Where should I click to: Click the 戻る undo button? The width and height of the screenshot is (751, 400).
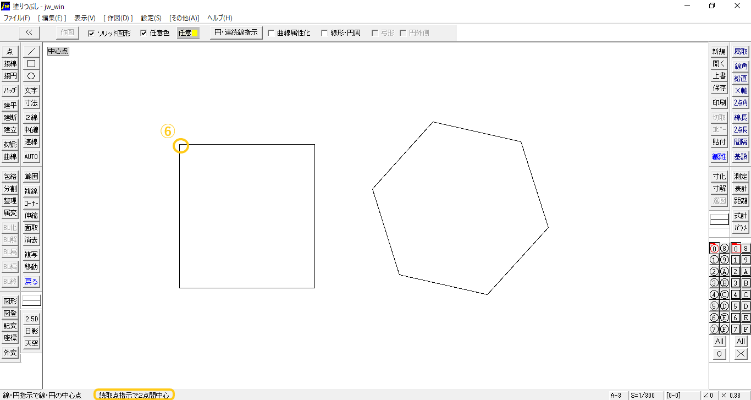point(31,281)
